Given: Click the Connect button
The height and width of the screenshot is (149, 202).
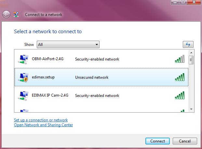Looking at the screenshot, I should (157, 141).
